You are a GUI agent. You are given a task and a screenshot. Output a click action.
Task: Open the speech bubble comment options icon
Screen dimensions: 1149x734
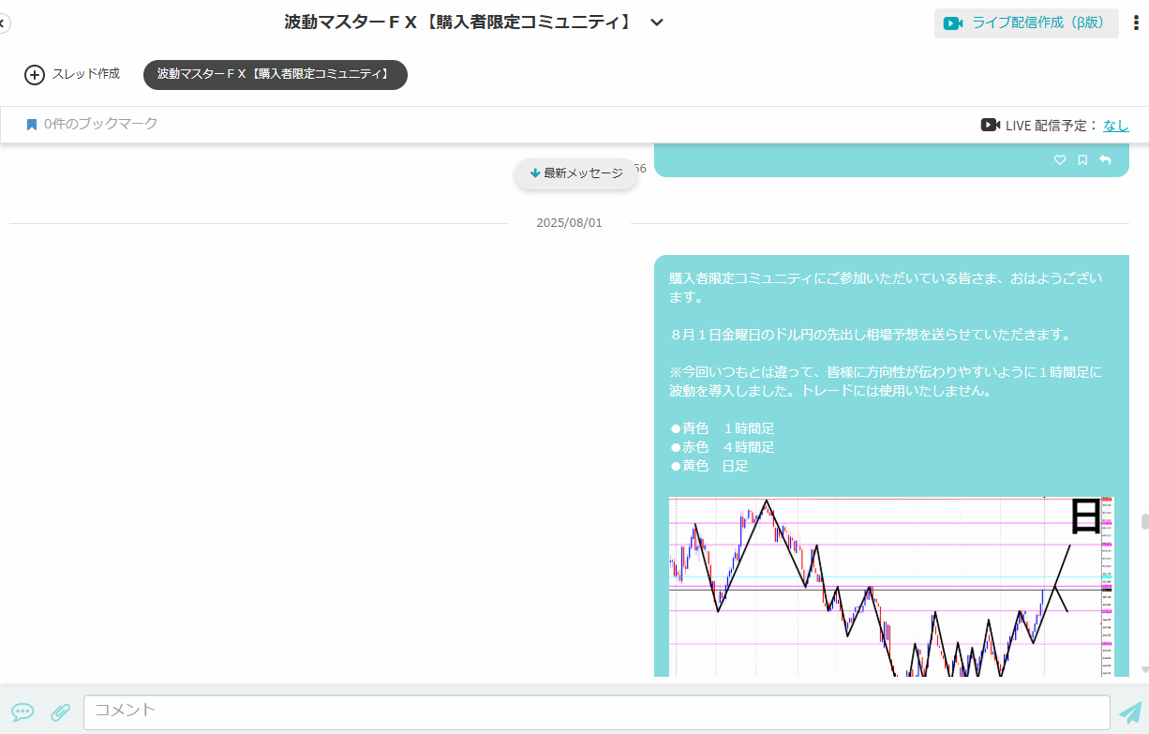click(x=22, y=712)
